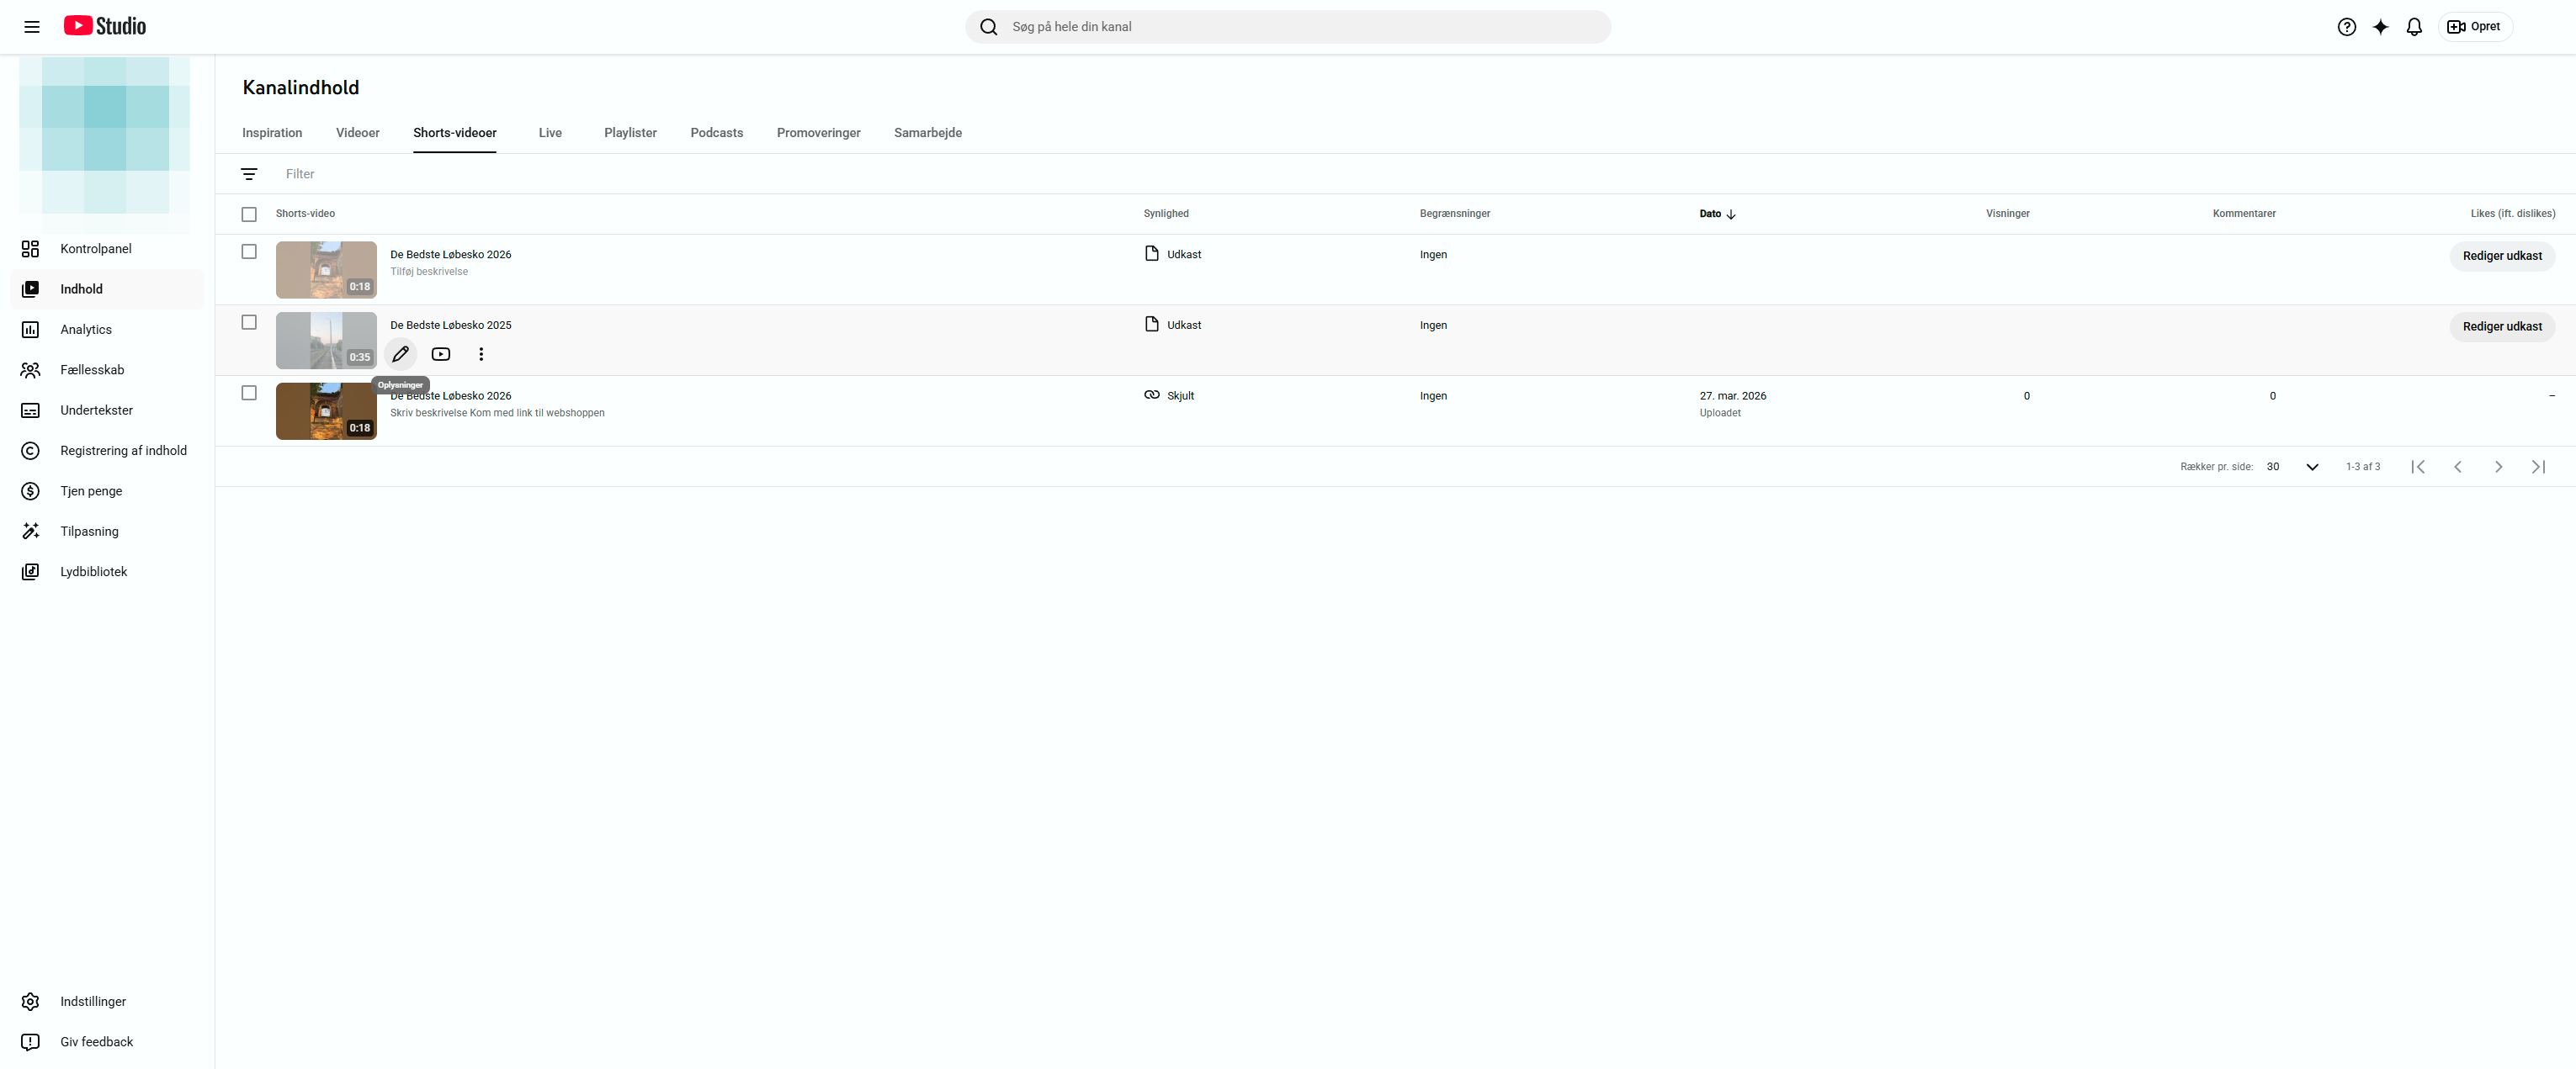Open Indhold in the sidebar
The height and width of the screenshot is (1069, 2576).
pyautogui.click(x=107, y=288)
